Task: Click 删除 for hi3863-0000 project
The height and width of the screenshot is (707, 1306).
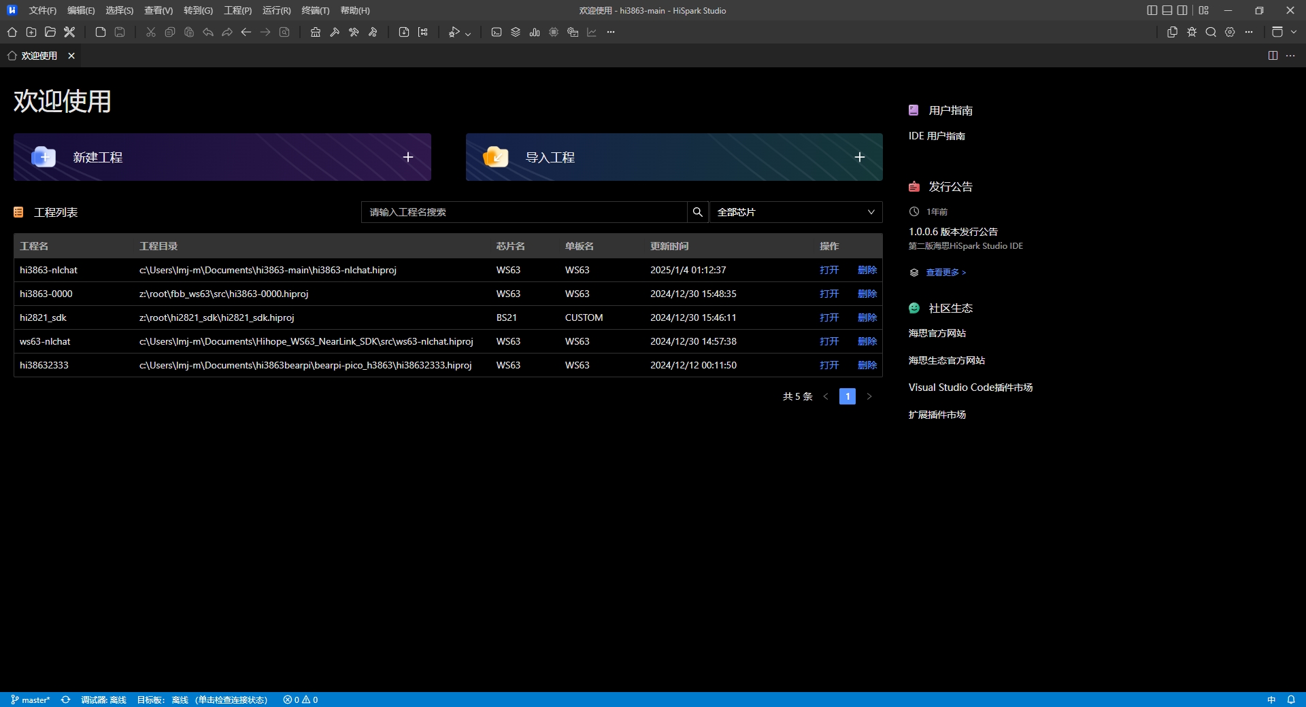Action: click(x=867, y=294)
